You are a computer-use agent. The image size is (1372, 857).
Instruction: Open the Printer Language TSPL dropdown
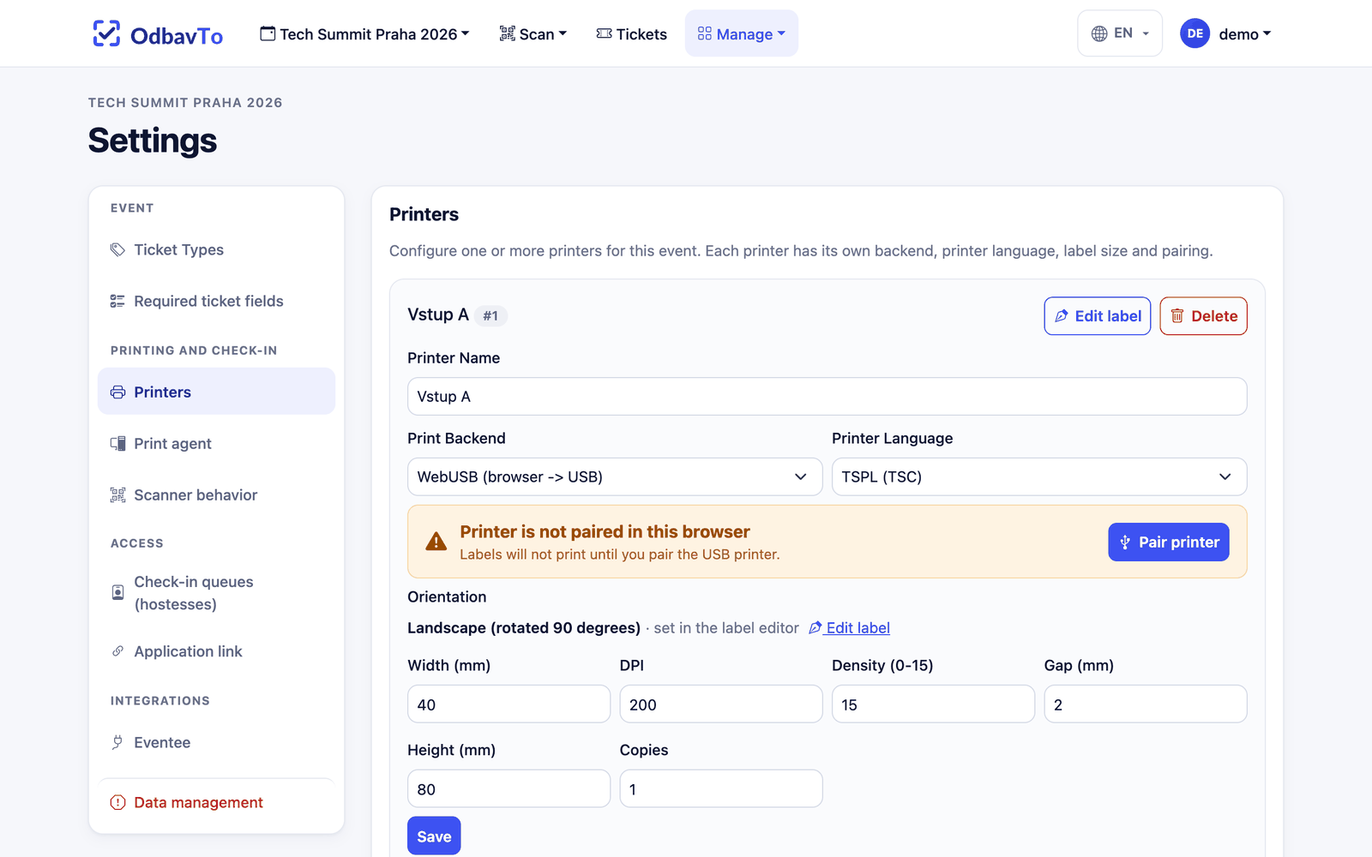point(1039,476)
